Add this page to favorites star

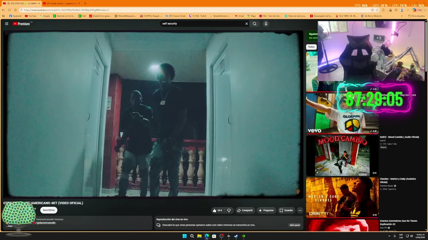[x=377, y=10]
